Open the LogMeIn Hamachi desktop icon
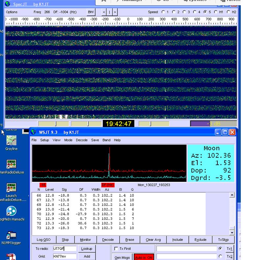Viewport: 278px width, 260px height. tap(11, 213)
